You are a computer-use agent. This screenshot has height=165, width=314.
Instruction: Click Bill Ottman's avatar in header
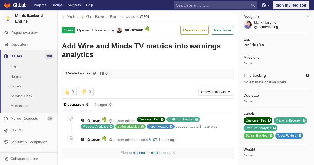click(119, 30)
